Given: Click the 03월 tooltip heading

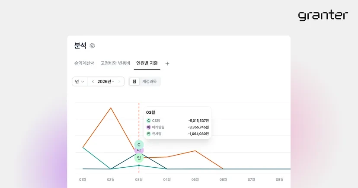Looking at the screenshot, I should (150, 112).
